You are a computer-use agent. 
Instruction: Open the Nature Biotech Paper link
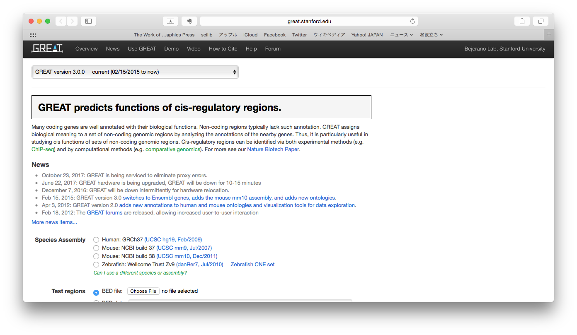pos(273,149)
